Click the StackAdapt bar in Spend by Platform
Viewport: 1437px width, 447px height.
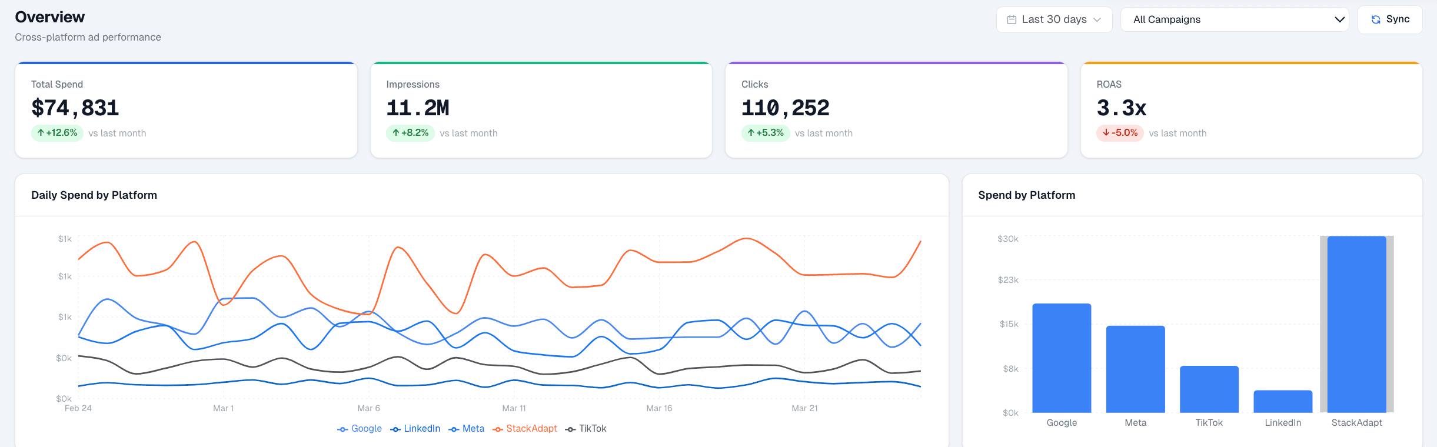[1356, 324]
